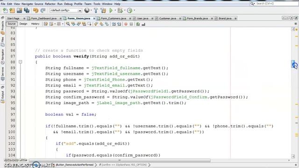Click the globe browser icon
Viewport: 299px width, 168px height.
[87, 10]
